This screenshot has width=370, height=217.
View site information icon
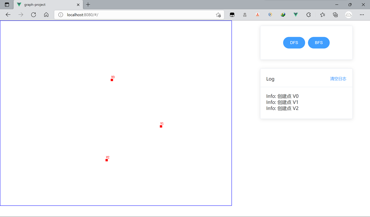[60, 15]
